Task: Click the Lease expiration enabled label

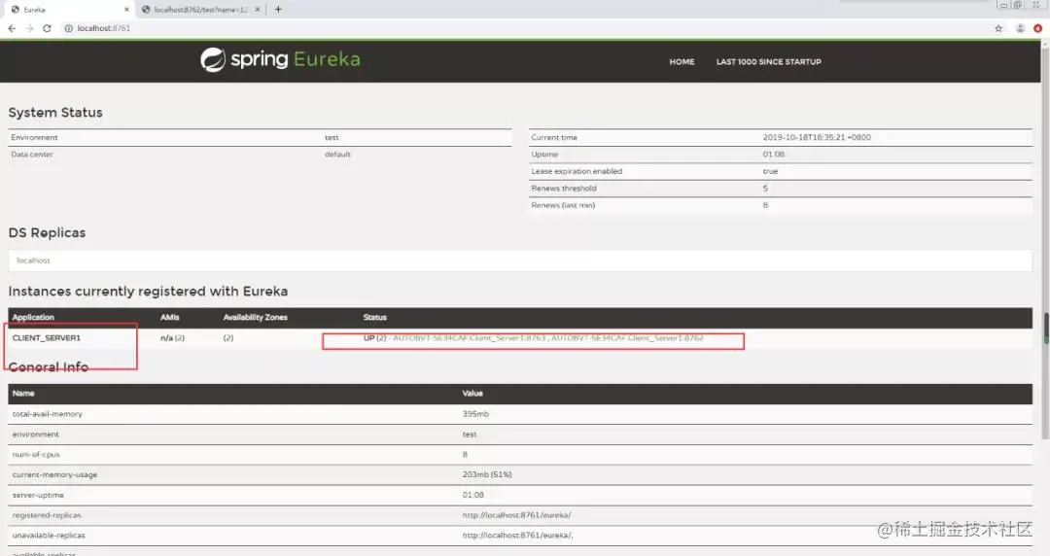Action: [x=577, y=171]
